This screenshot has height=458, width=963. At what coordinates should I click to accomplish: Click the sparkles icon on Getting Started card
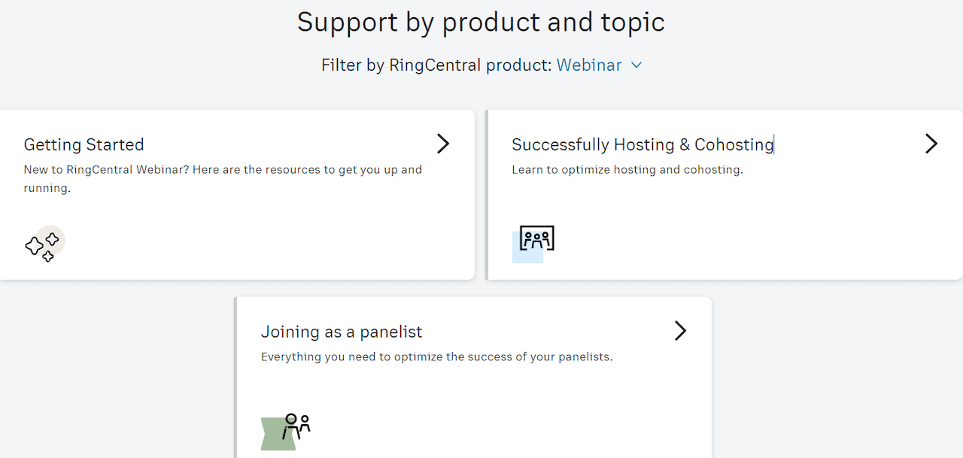pos(44,244)
